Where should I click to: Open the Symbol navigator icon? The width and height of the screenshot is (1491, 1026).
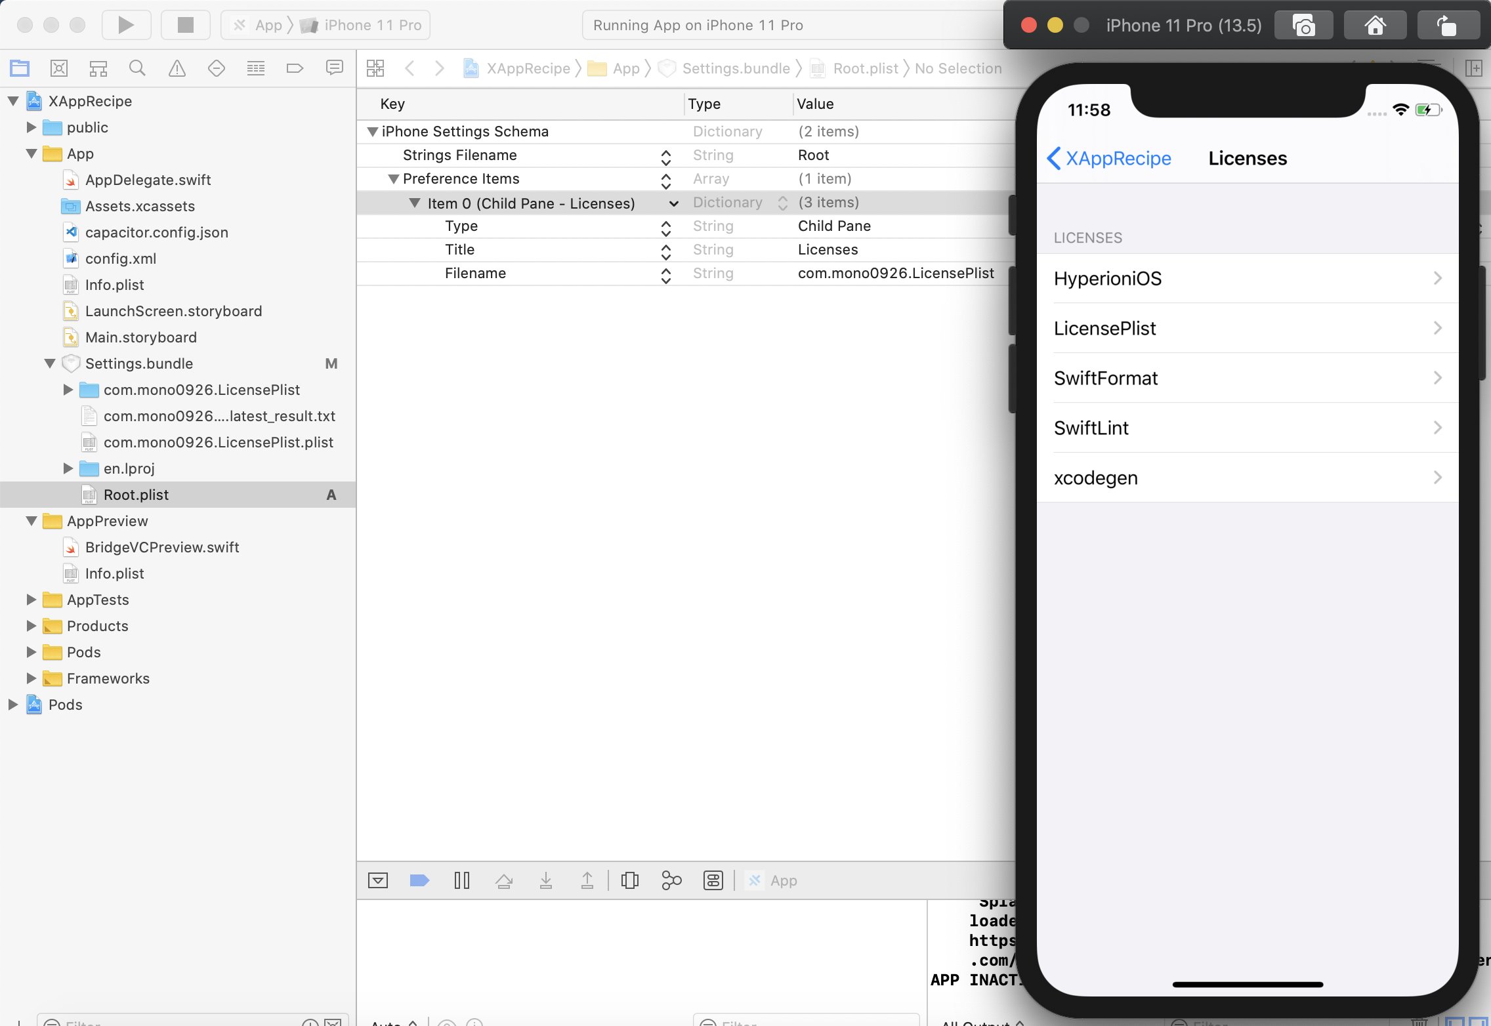click(x=98, y=68)
